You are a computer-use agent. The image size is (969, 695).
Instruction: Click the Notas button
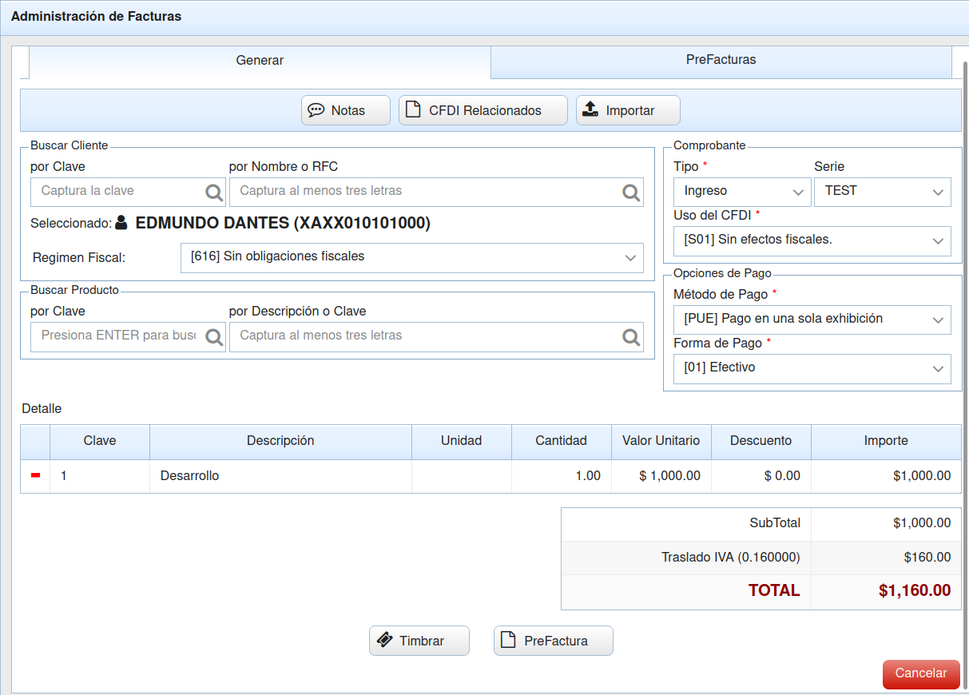[x=346, y=110]
